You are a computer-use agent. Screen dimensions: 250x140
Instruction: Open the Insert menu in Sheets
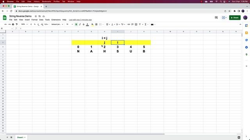tap(27, 20)
